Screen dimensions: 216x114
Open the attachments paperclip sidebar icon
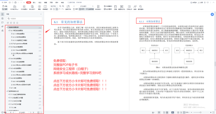[2, 26]
